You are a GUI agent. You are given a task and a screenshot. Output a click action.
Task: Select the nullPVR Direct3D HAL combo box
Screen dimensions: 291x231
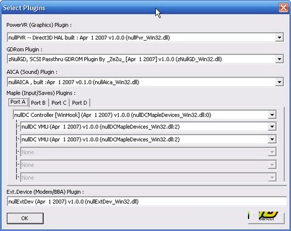pos(145,38)
